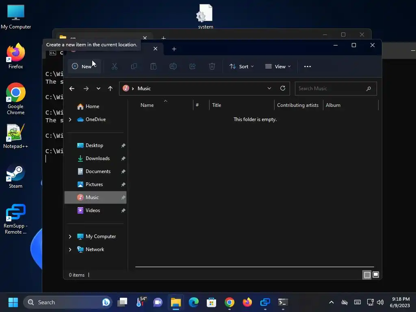The height and width of the screenshot is (312, 416).
Task: Refresh the Music folder
Action: (283, 88)
